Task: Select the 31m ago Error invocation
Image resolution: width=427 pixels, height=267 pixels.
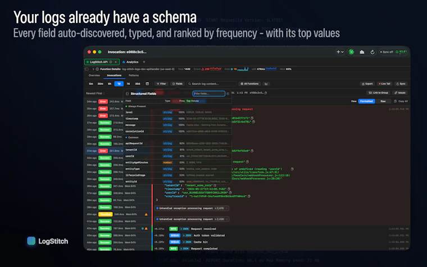Action: click(x=105, y=151)
